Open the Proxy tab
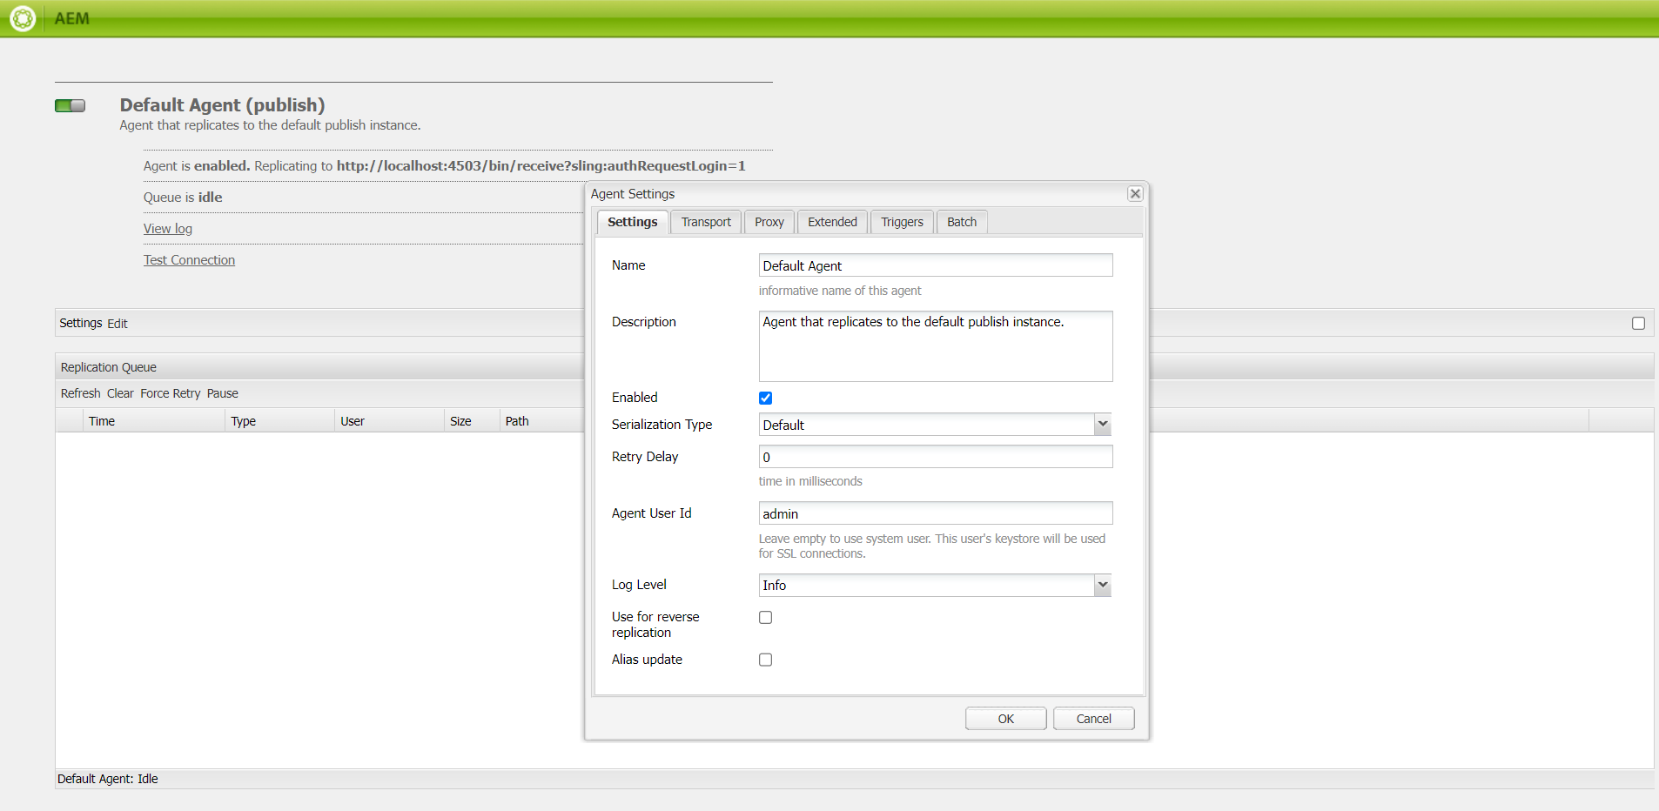Screen dimensions: 1659x811 (769, 223)
